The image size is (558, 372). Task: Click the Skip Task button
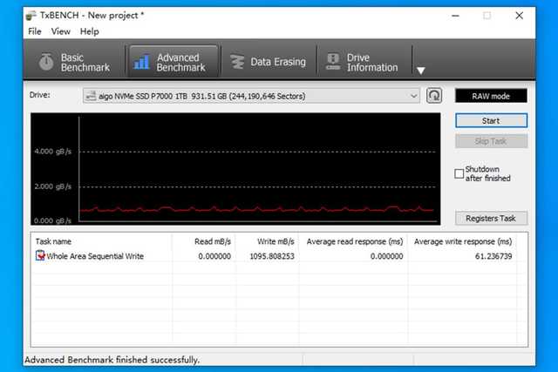(x=491, y=141)
